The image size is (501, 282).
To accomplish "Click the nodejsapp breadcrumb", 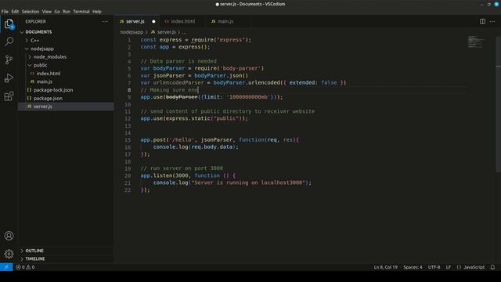I will [x=132, y=32].
